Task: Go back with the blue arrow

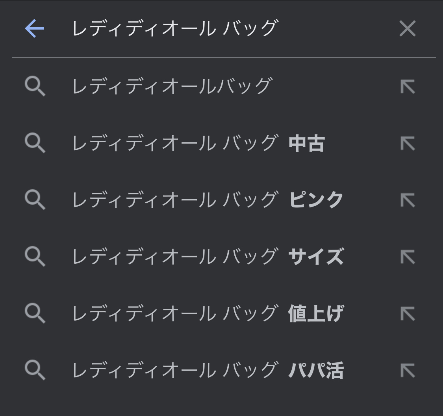Action: pyautogui.click(x=35, y=28)
